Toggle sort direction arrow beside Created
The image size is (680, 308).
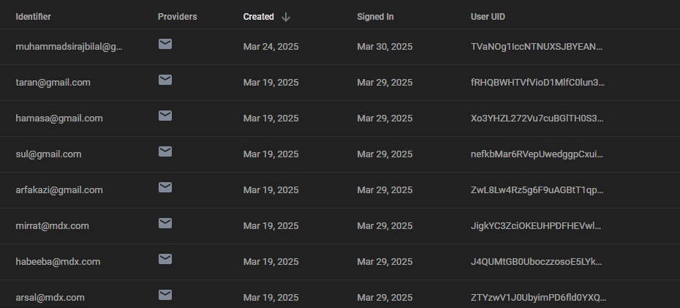286,17
